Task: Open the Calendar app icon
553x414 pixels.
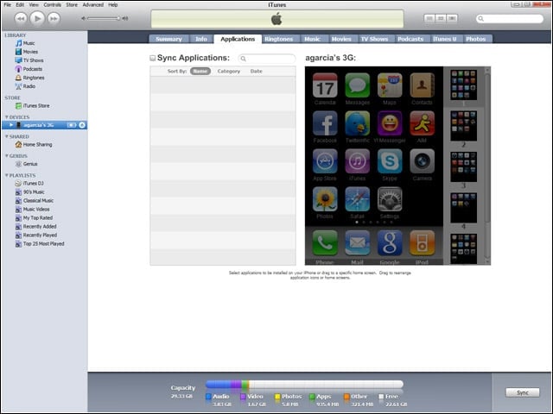Action: (x=325, y=85)
